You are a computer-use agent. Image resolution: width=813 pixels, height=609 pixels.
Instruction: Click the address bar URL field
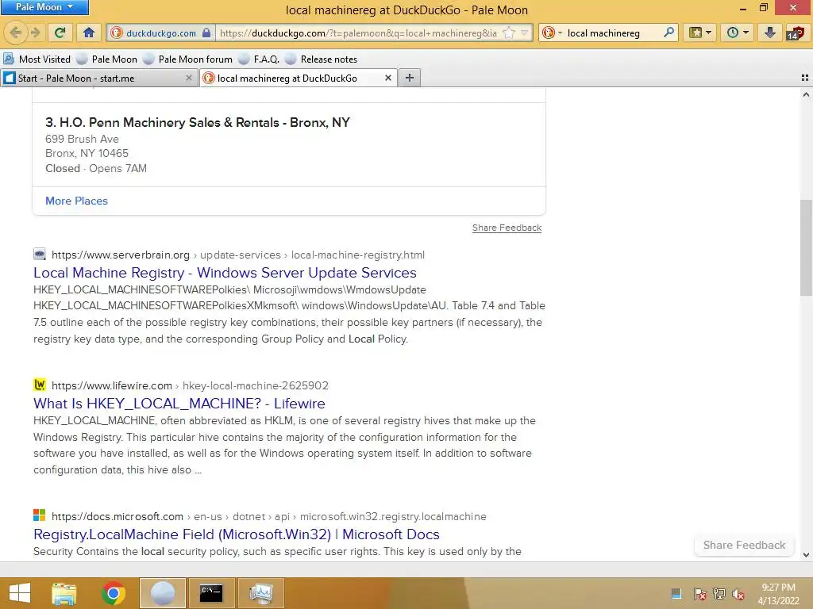(358, 33)
